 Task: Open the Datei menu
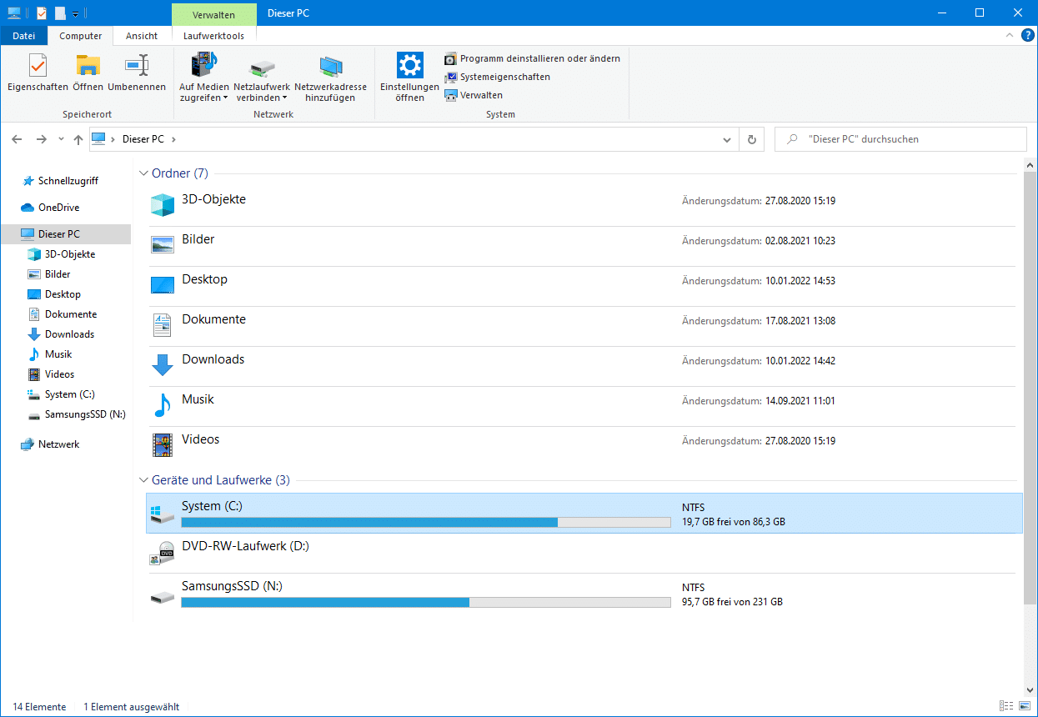(24, 36)
